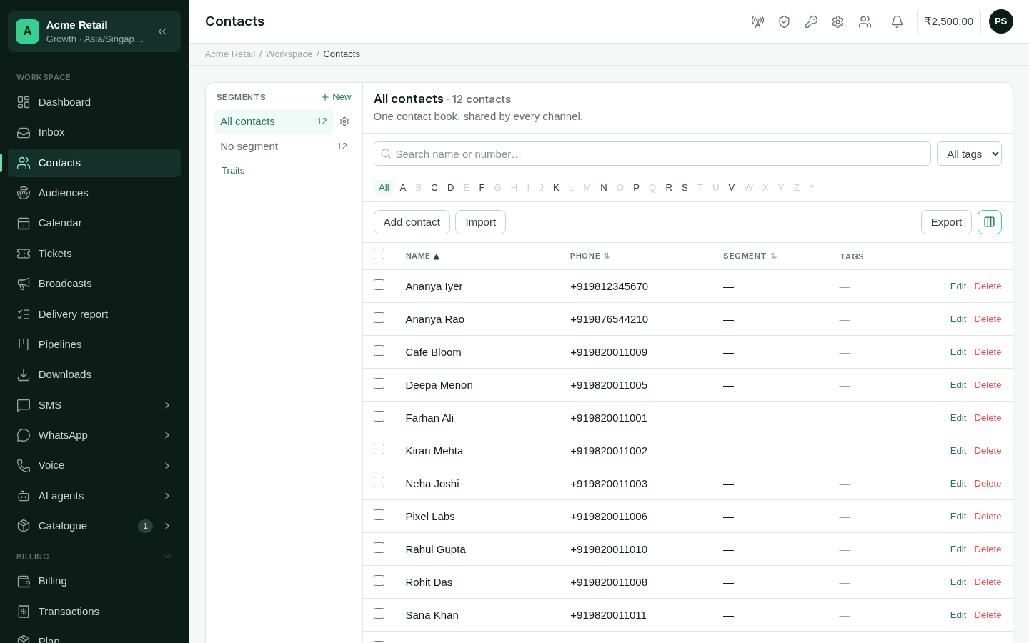Click the Tickets icon in sidebar
Viewport: 1029px width, 643px height.
pyautogui.click(x=24, y=254)
